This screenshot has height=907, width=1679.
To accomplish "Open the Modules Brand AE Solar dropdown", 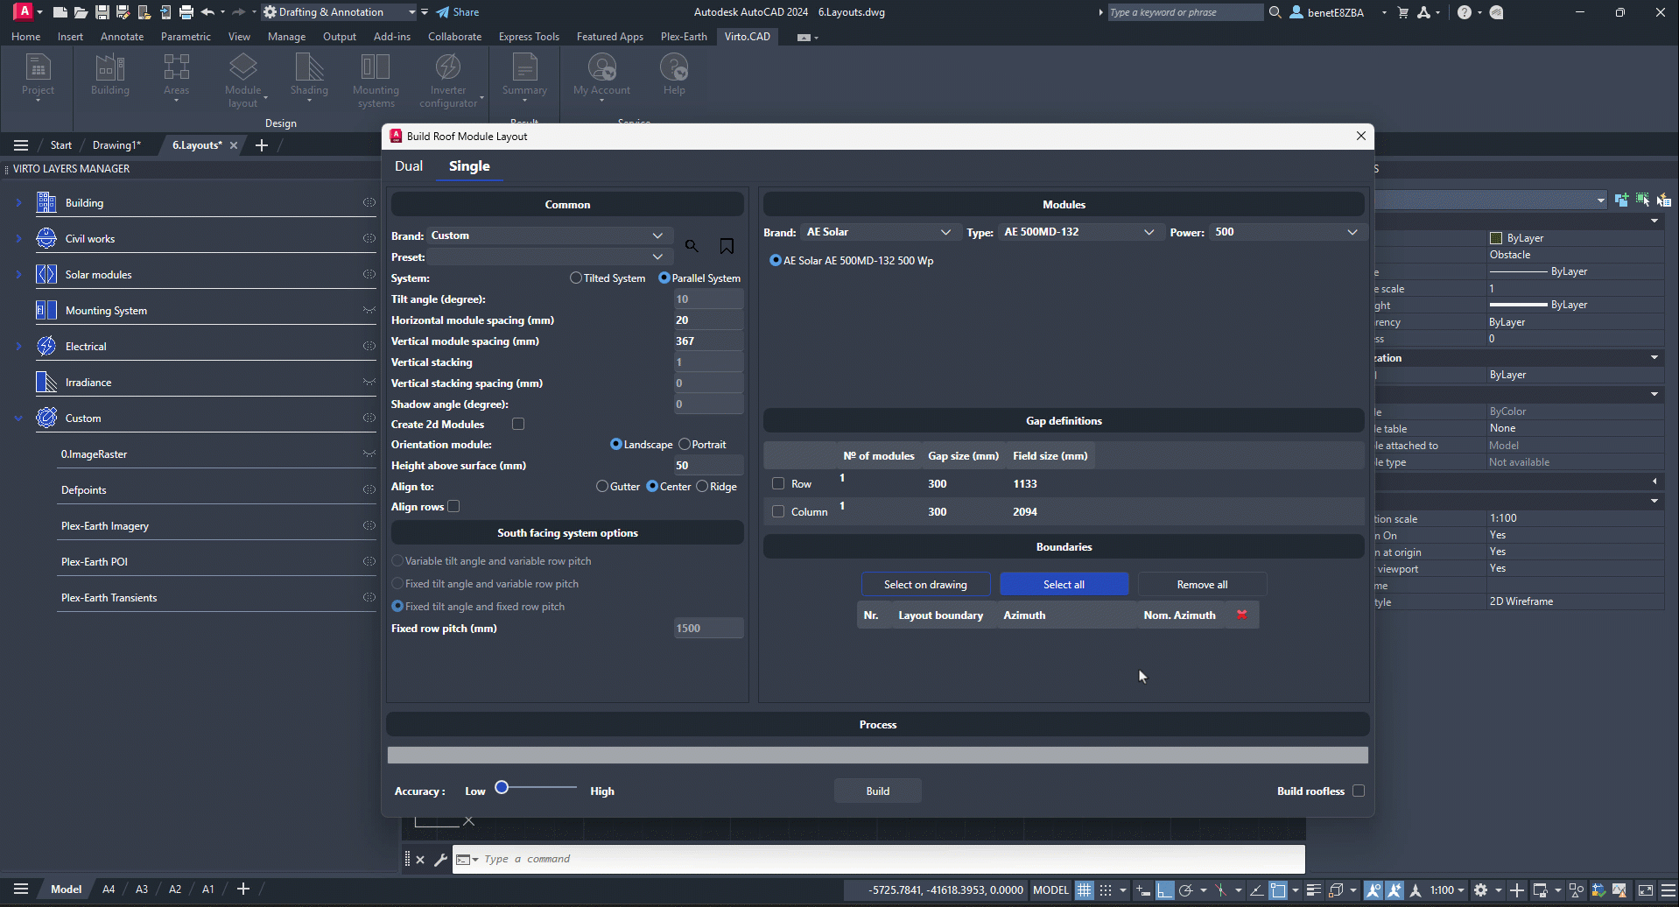I will coord(880,232).
